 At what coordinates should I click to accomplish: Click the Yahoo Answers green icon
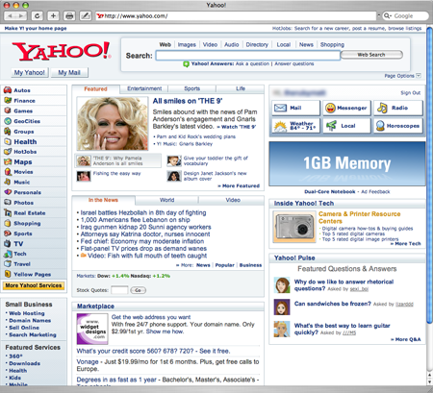[x=186, y=64]
